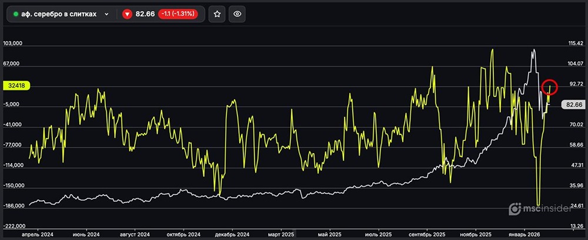Click the red down-arrow price direction icon

(x=126, y=14)
